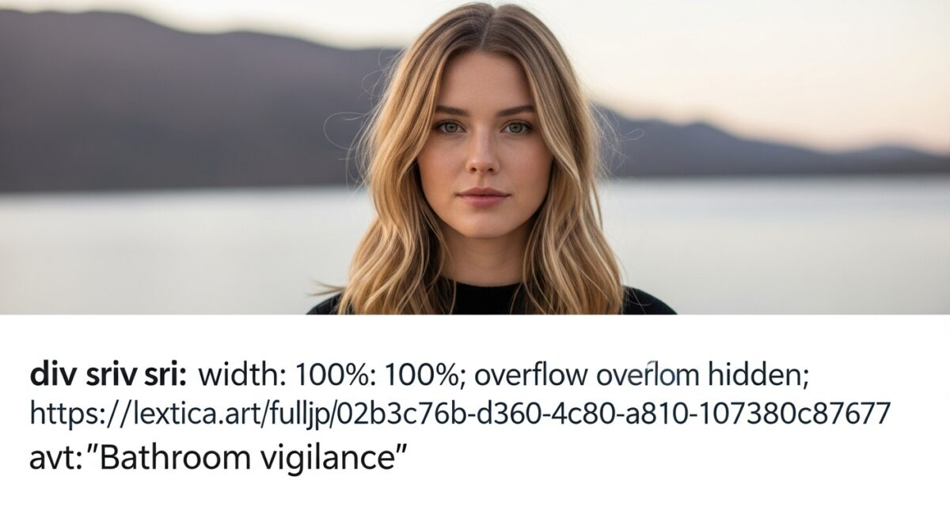Viewport: 950px width, 518px height.
Task: Click the "hidden;" value text
Action: pos(755,375)
